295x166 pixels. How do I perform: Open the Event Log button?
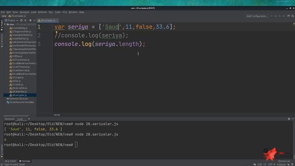coord(284,161)
